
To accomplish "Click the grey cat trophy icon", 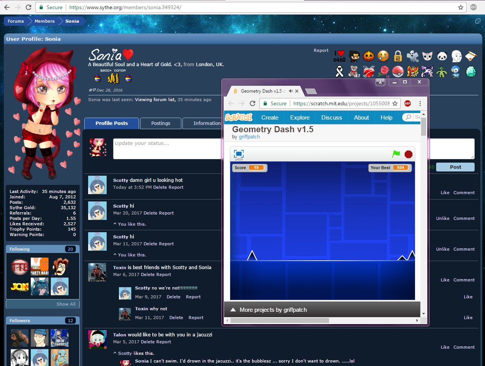I will 427,56.
